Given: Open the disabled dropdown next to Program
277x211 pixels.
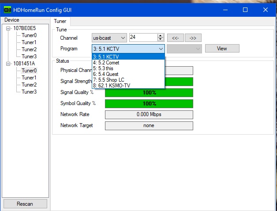Looking at the screenshot, I should pyautogui.click(x=184, y=49).
